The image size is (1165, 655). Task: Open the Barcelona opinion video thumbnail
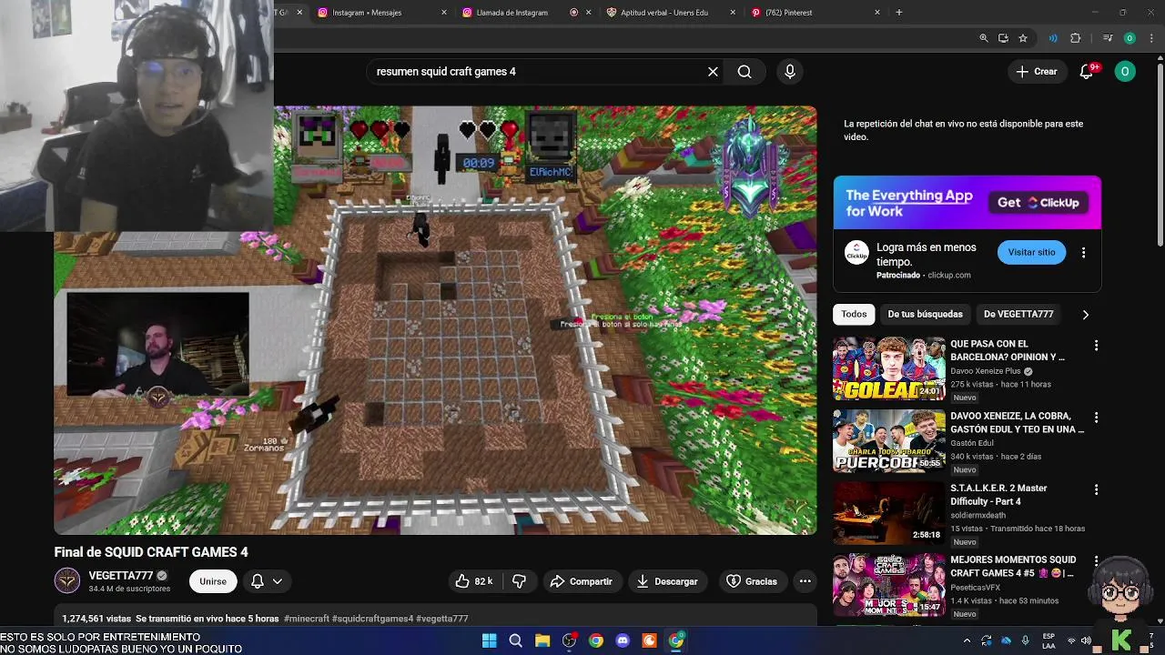coord(889,368)
